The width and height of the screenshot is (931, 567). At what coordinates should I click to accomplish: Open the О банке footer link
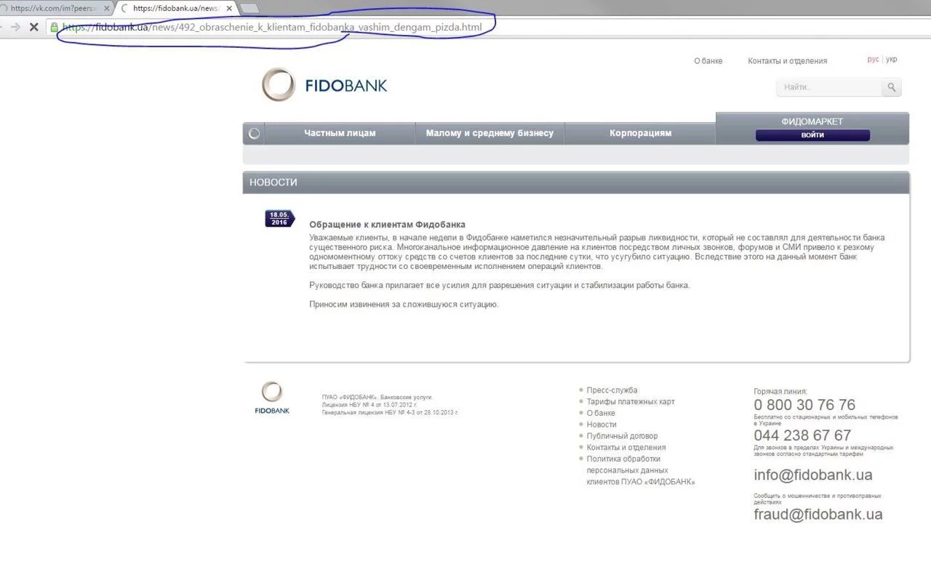(x=601, y=413)
